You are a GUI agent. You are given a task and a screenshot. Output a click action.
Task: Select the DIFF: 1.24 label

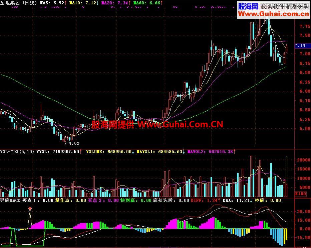[x=205, y=200]
